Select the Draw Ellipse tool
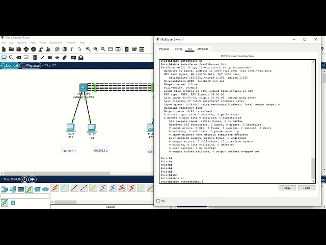Viewport: 326px width, 245px height. [x=57, y=58]
